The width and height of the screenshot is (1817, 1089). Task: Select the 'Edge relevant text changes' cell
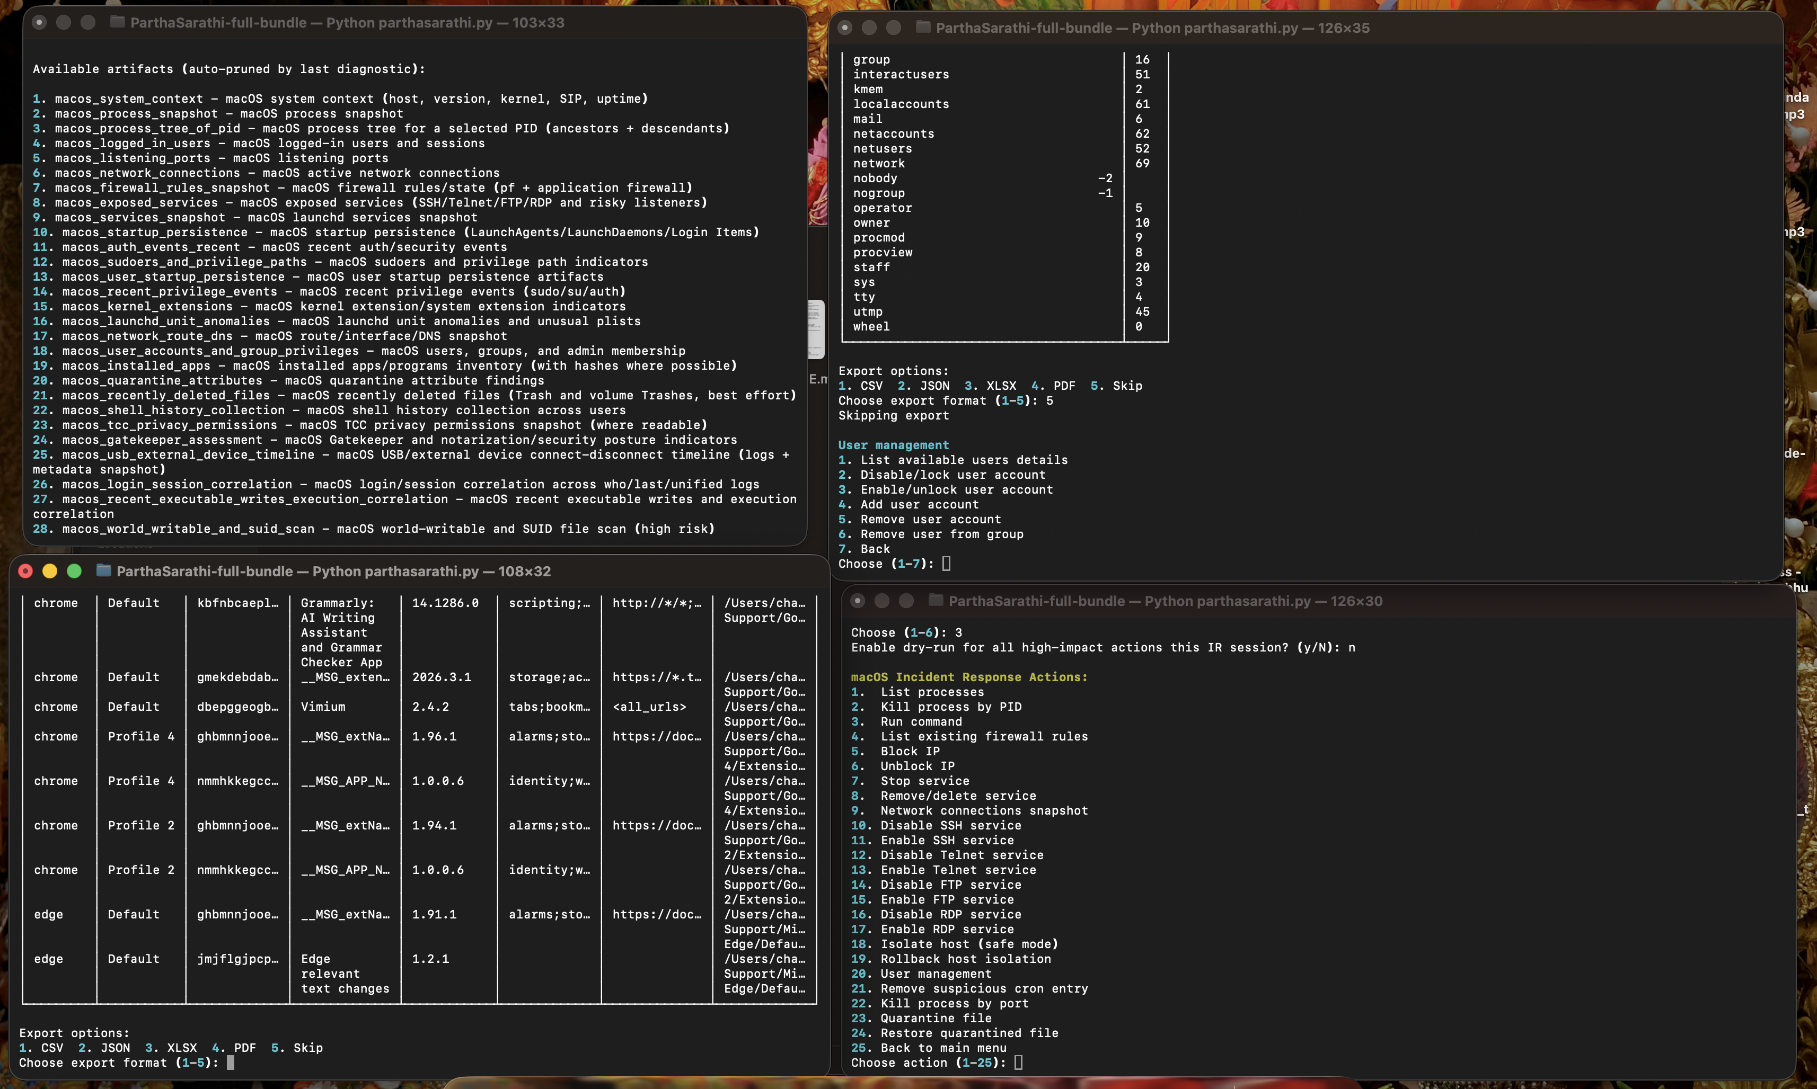tap(345, 974)
